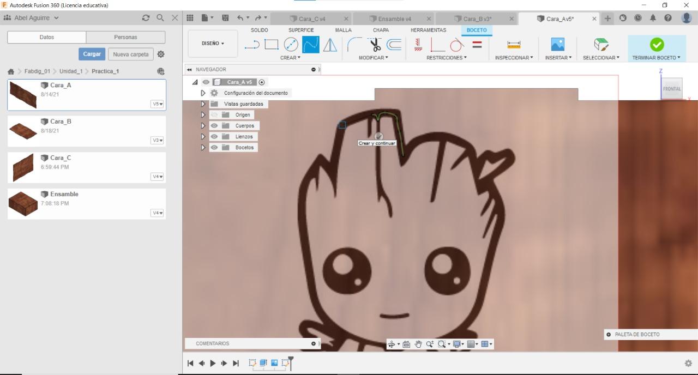Switch to the Personas tab
Viewport: 698px width, 375px height.
coord(125,37)
